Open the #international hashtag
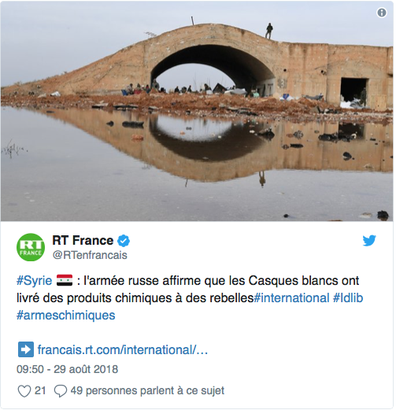 pos(291,298)
